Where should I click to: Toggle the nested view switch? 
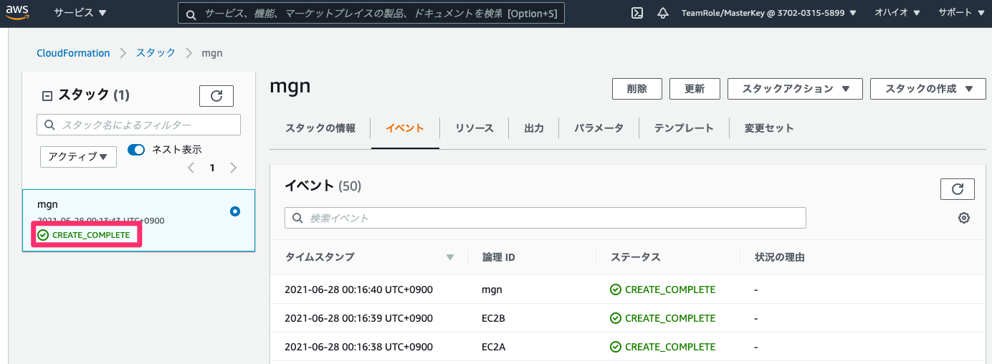tap(136, 150)
